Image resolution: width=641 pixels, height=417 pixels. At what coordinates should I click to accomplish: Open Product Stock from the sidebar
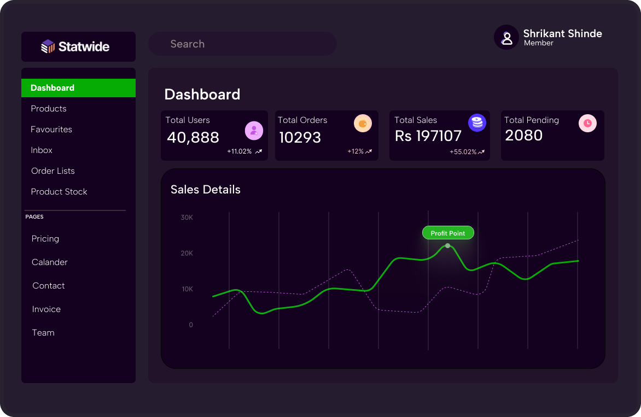pos(59,191)
